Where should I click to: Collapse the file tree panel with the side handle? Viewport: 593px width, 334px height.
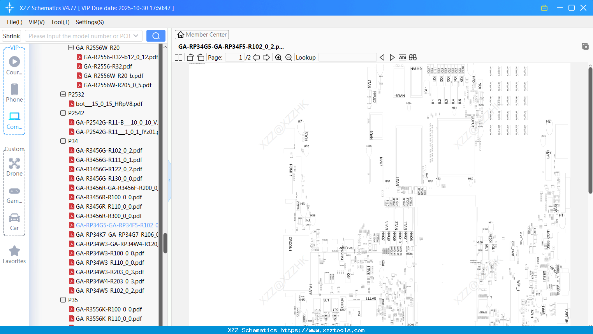pyautogui.click(x=169, y=180)
